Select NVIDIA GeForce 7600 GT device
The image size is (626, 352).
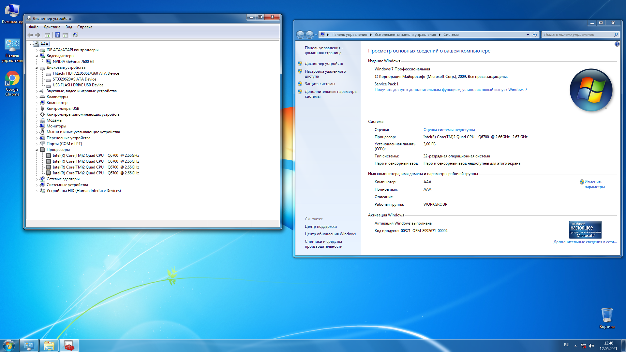tap(74, 62)
